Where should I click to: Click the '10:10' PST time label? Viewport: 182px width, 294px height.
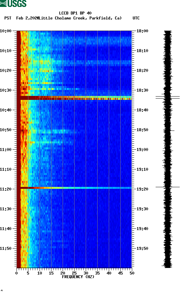(x=6, y=51)
